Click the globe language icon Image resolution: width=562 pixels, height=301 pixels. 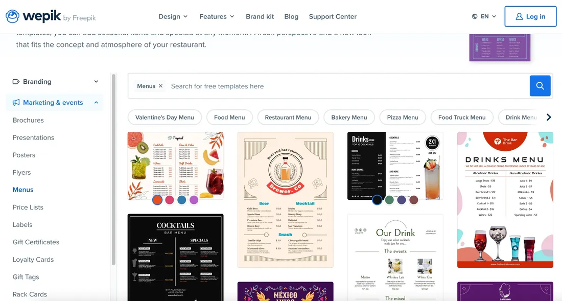475,16
